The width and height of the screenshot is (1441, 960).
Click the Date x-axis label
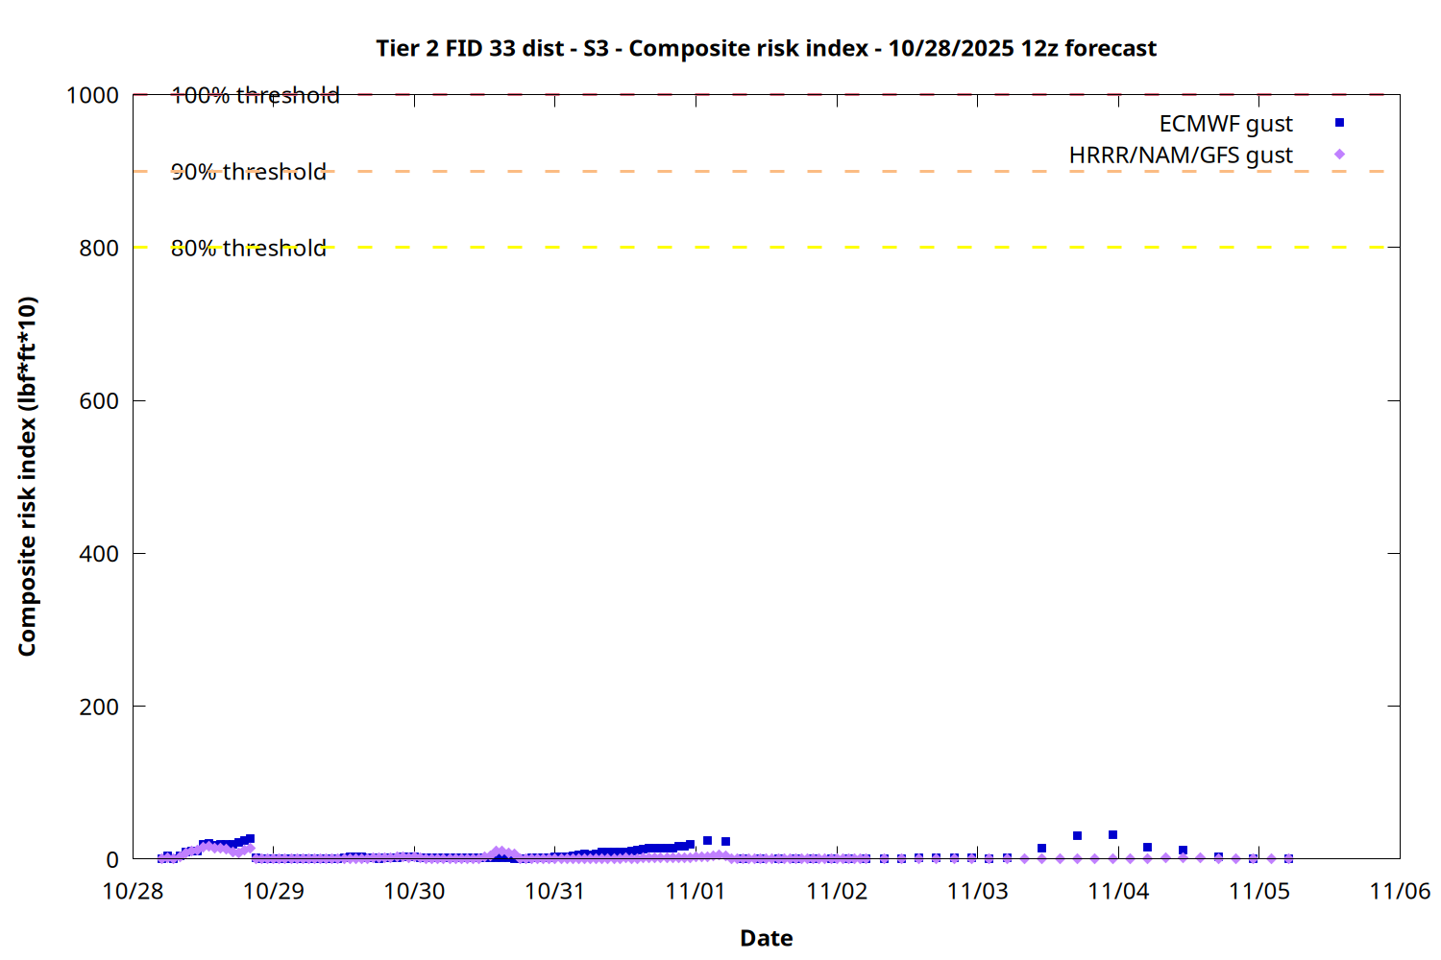click(x=766, y=938)
